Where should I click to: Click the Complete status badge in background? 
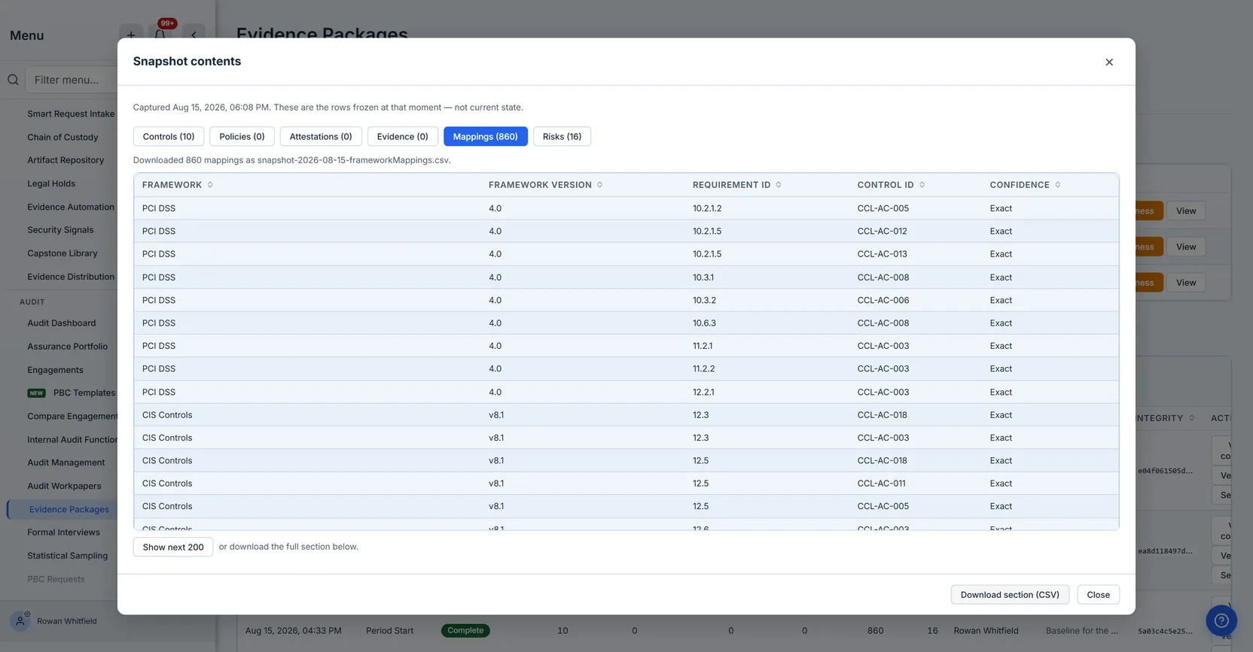coord(465,631)
